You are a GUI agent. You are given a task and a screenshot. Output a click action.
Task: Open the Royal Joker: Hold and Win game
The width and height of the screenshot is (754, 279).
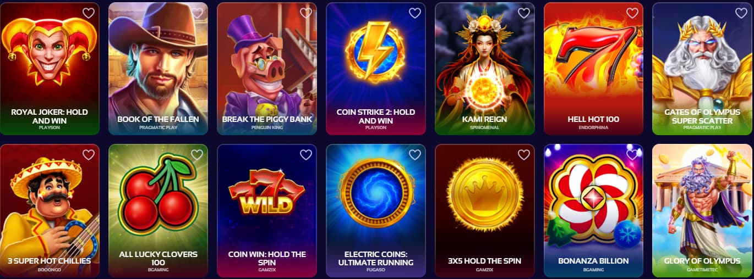[x=50, y=69]
